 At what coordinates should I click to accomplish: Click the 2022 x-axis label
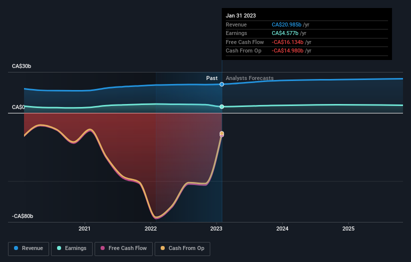point(151,228)
